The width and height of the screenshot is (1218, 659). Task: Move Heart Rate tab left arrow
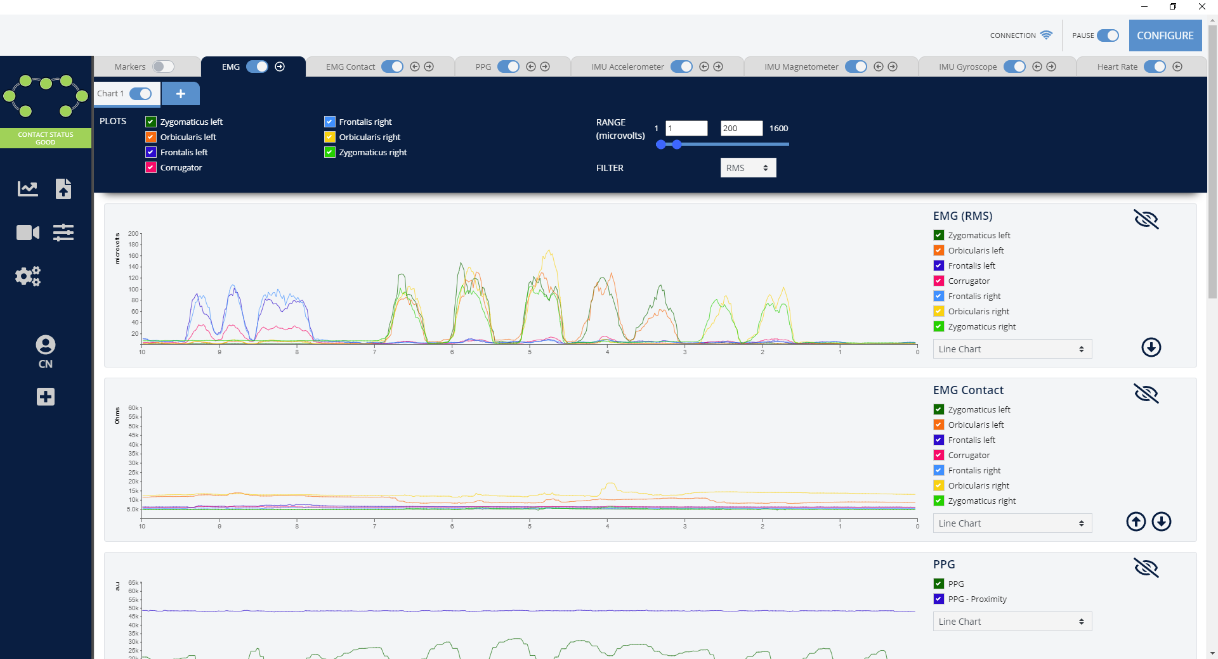[x=1177, y=67]
